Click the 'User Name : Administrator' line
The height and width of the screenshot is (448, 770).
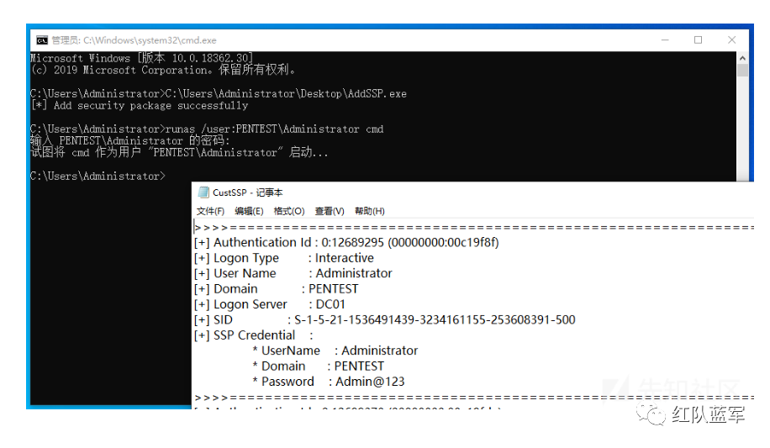click(x=293, y=273)
